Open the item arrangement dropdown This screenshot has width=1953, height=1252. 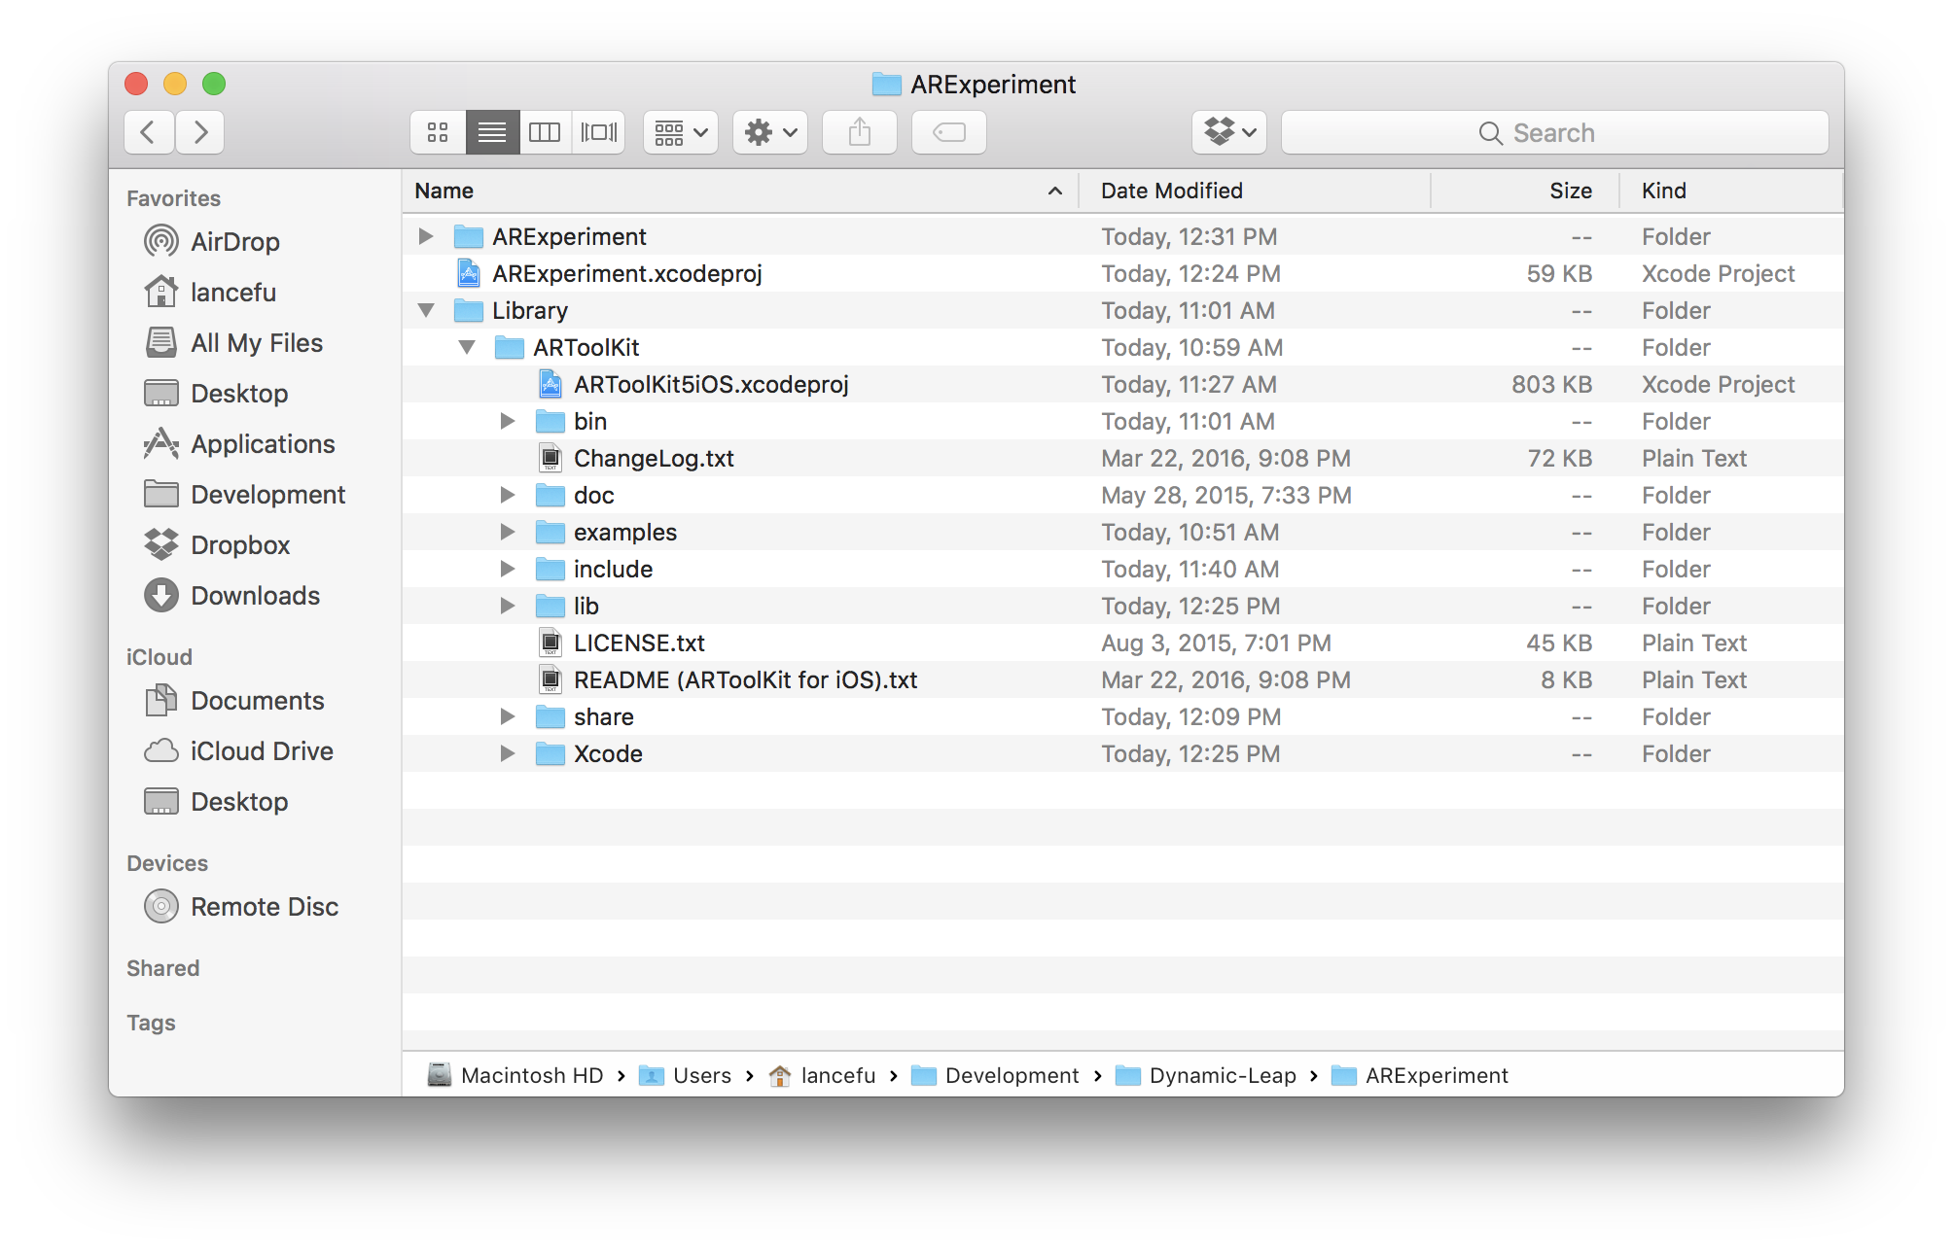click(x=680, y=132)
